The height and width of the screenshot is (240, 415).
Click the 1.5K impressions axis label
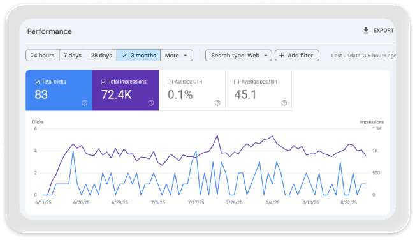click(x=377, y=129)
